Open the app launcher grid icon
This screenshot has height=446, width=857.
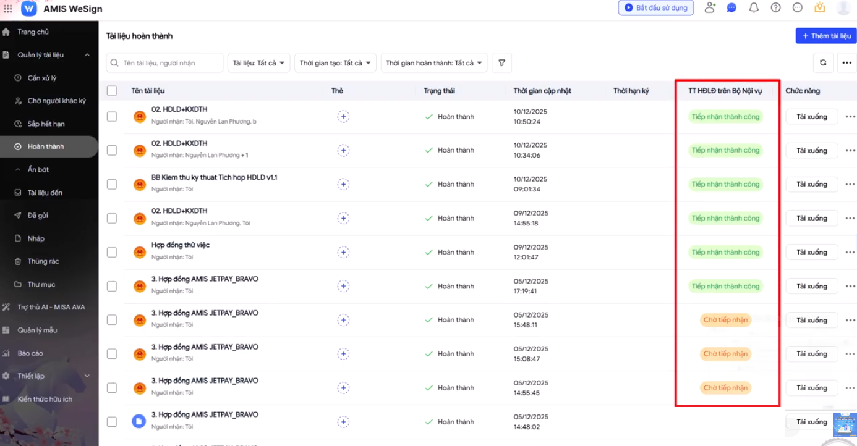(x=8, y=9)
